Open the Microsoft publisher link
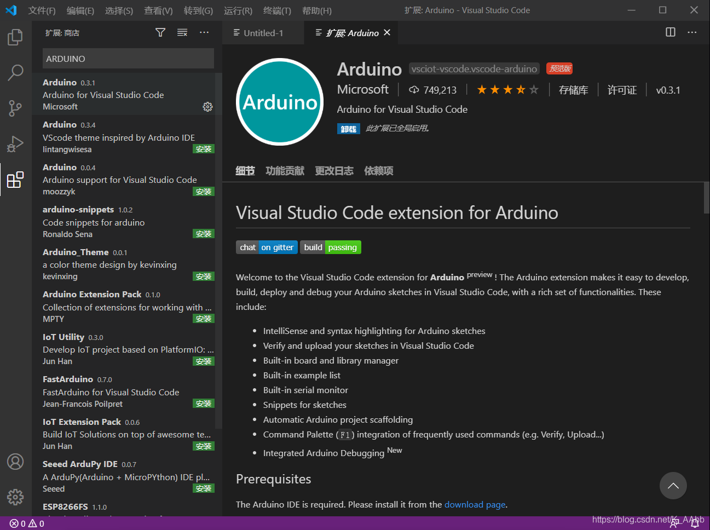Screen dimensions: 710x530 (363, 89)
